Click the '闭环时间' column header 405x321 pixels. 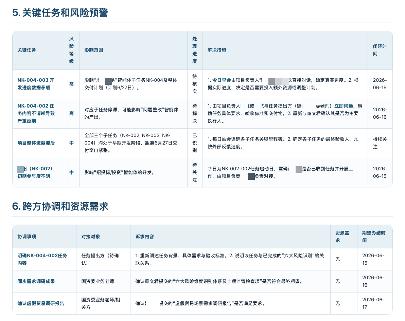click(380, 50)
